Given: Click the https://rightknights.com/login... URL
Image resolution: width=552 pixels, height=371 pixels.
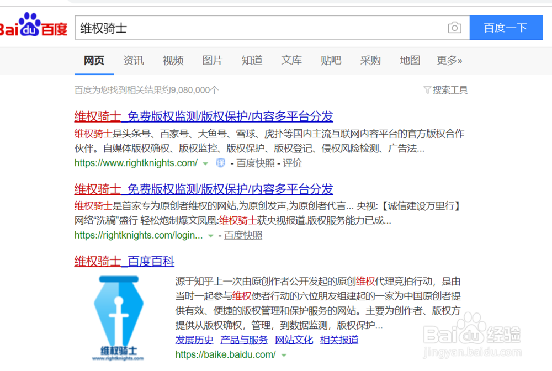Looking at the screenshot, I should tap(139, 235).
